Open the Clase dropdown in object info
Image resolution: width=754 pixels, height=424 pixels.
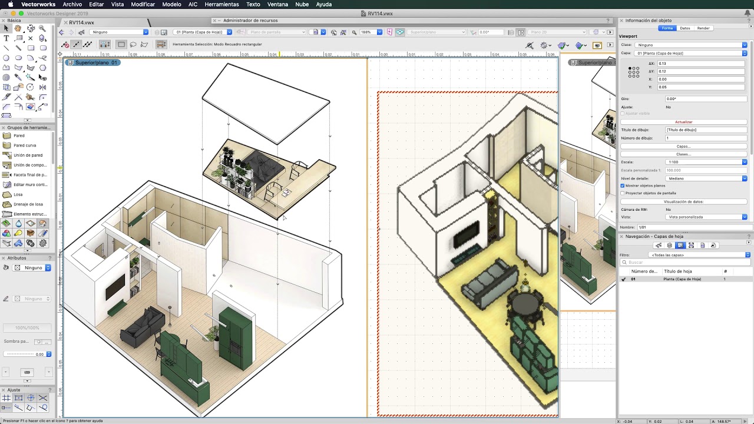point(692,45)
